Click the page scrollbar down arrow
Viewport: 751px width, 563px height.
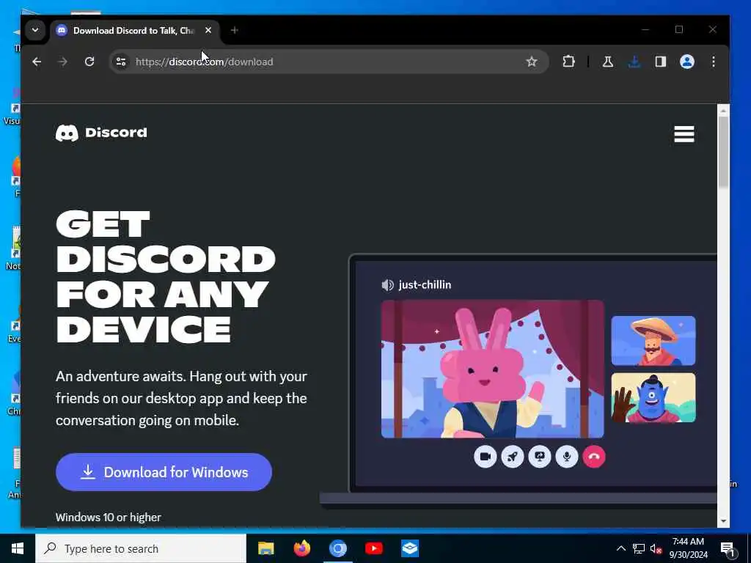pos(723,521)
